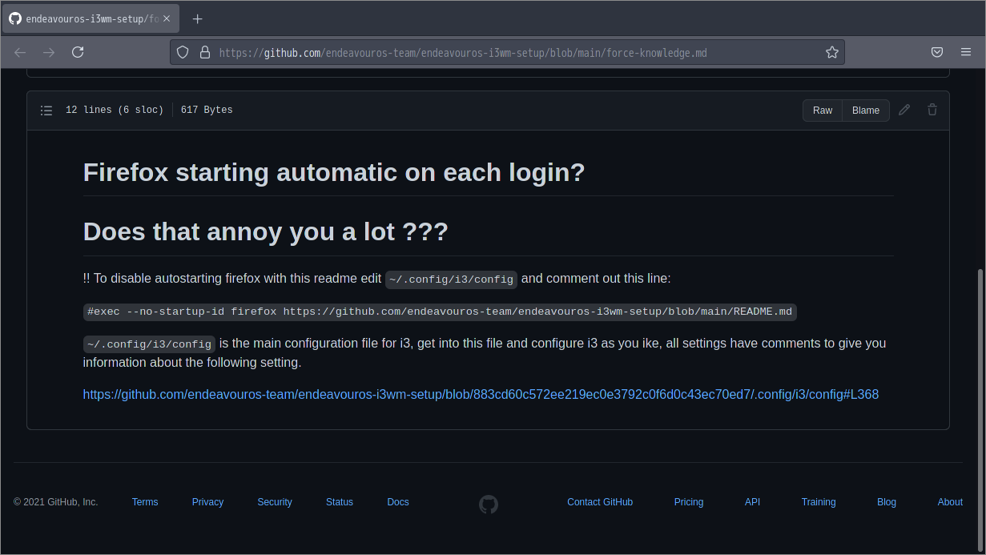Open the Pricing footer link
Screen dimensions: 986x555
coord(689,502)
